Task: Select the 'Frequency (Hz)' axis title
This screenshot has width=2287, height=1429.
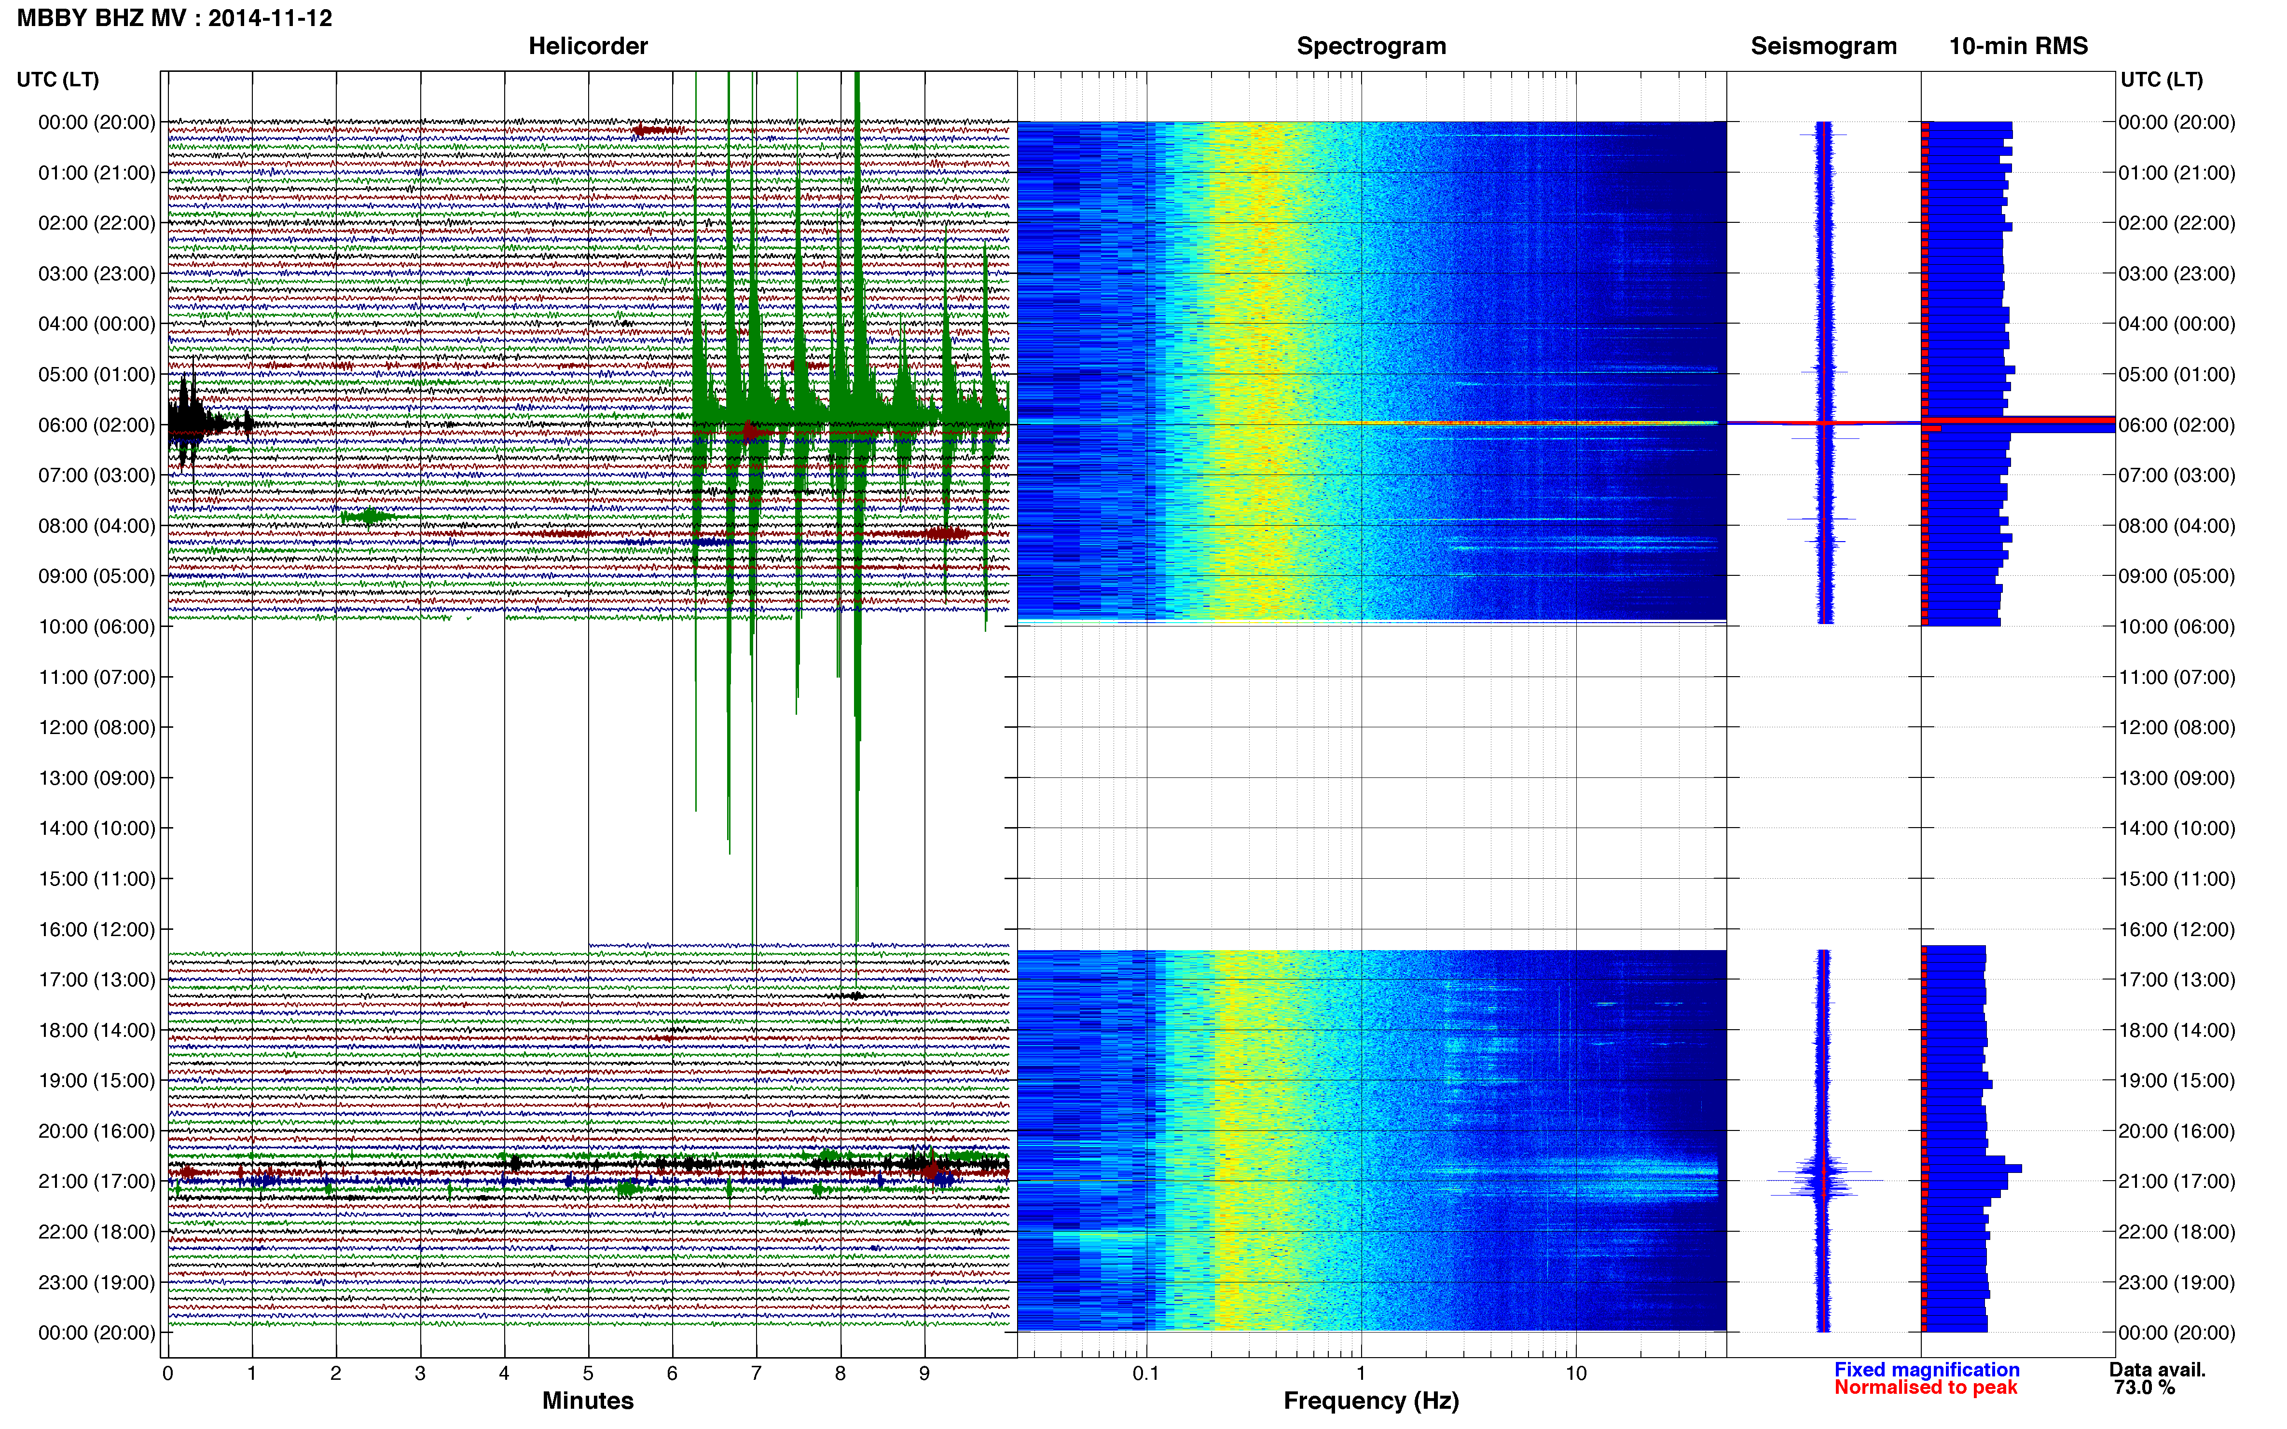Action: tap(1371, 1401)
